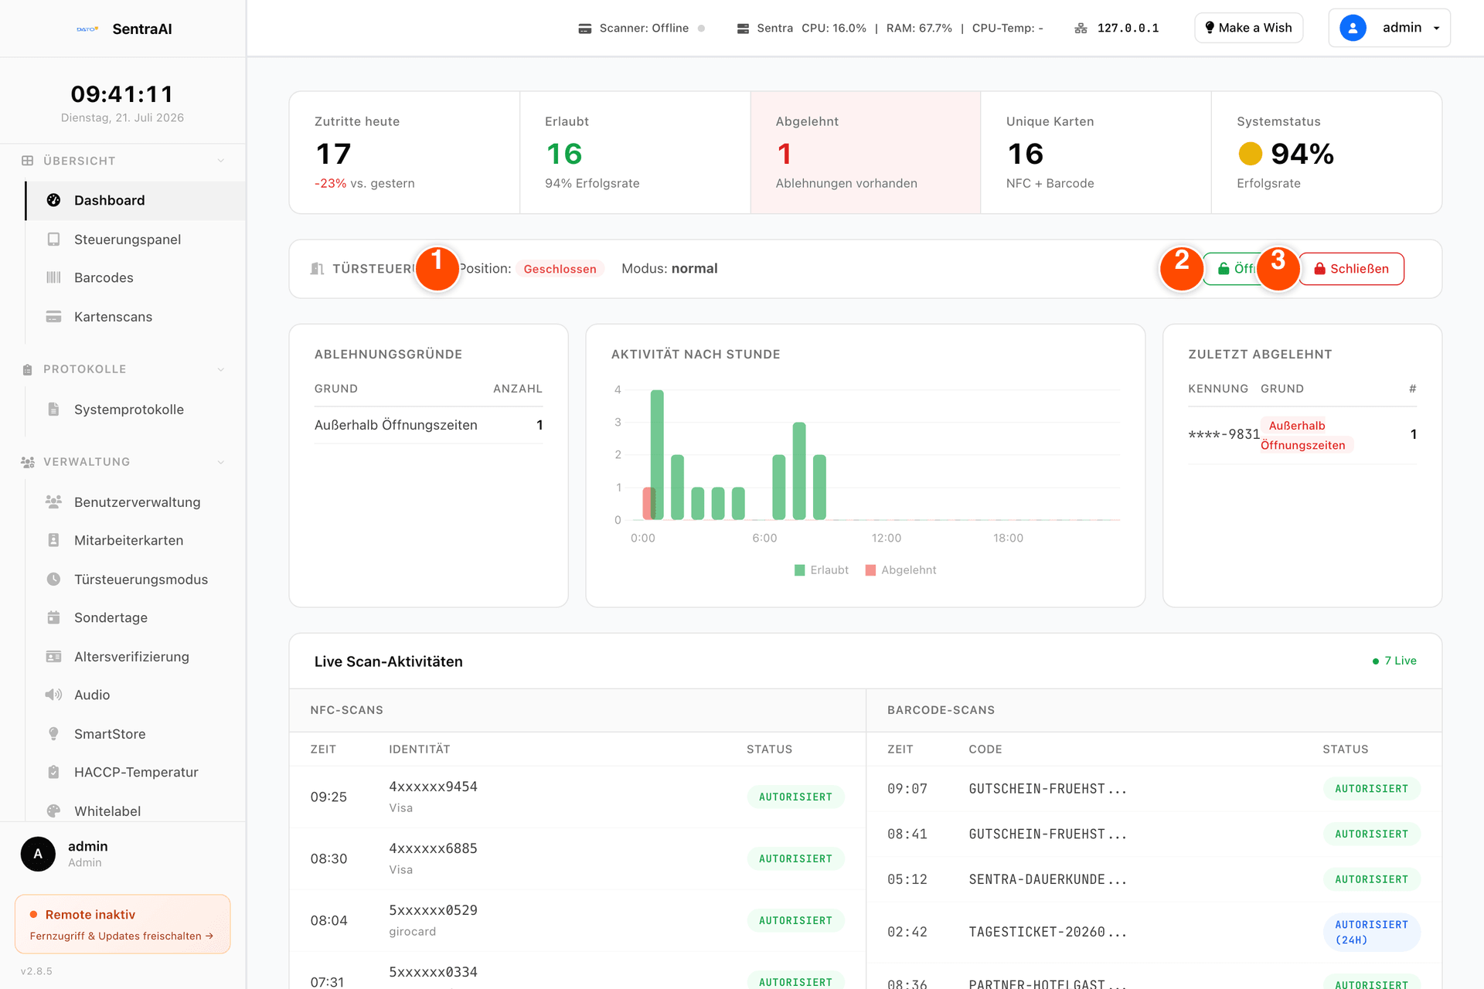The image size is (1484, 989).
Task: Open Kartenscans from the sidebar
Action: coord(136,317)
